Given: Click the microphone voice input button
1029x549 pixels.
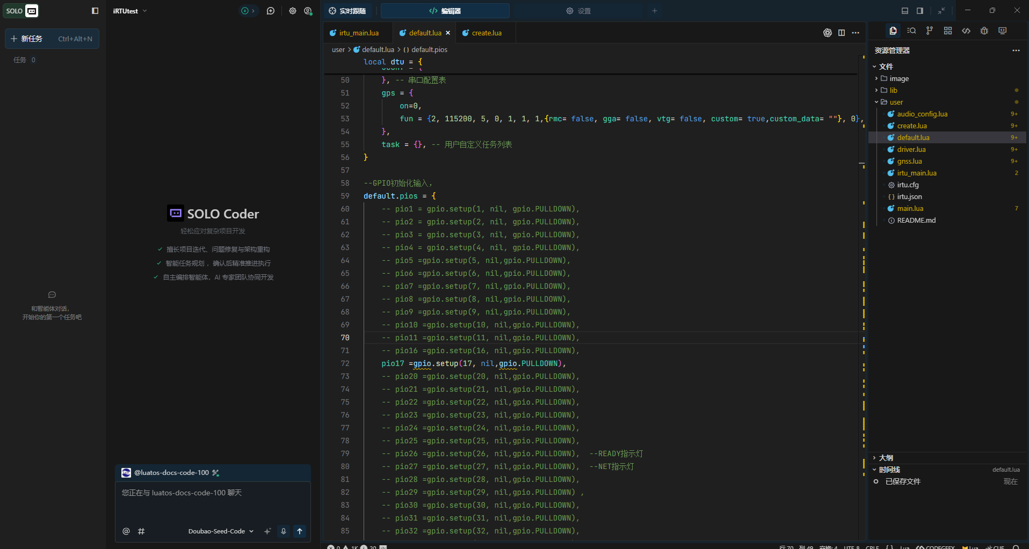Looking at the screenshot, I should click(x=284, y=531).
